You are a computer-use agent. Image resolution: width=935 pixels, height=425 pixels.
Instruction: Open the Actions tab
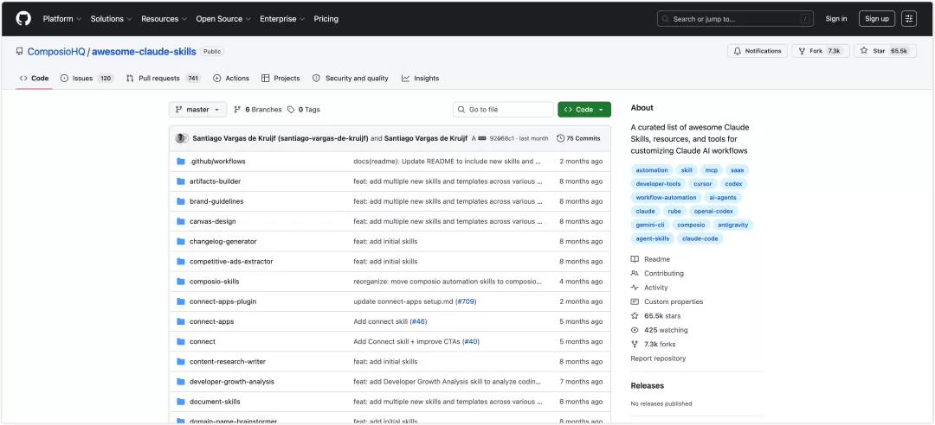click(x=231, y=79)
